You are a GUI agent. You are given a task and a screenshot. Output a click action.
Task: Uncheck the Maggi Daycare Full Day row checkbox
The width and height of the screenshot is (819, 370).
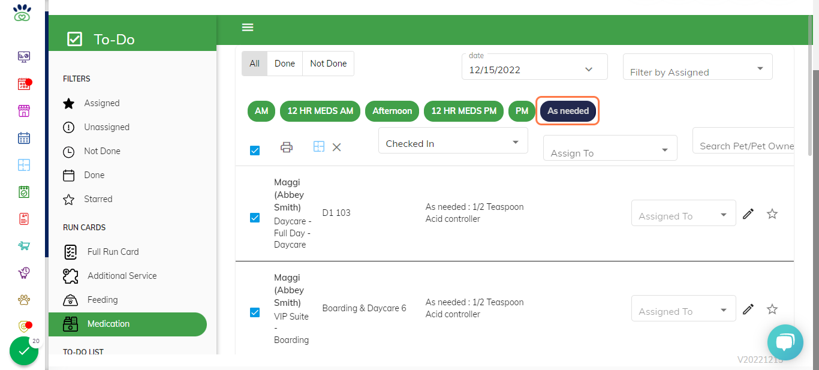click(x=255, y=218)
